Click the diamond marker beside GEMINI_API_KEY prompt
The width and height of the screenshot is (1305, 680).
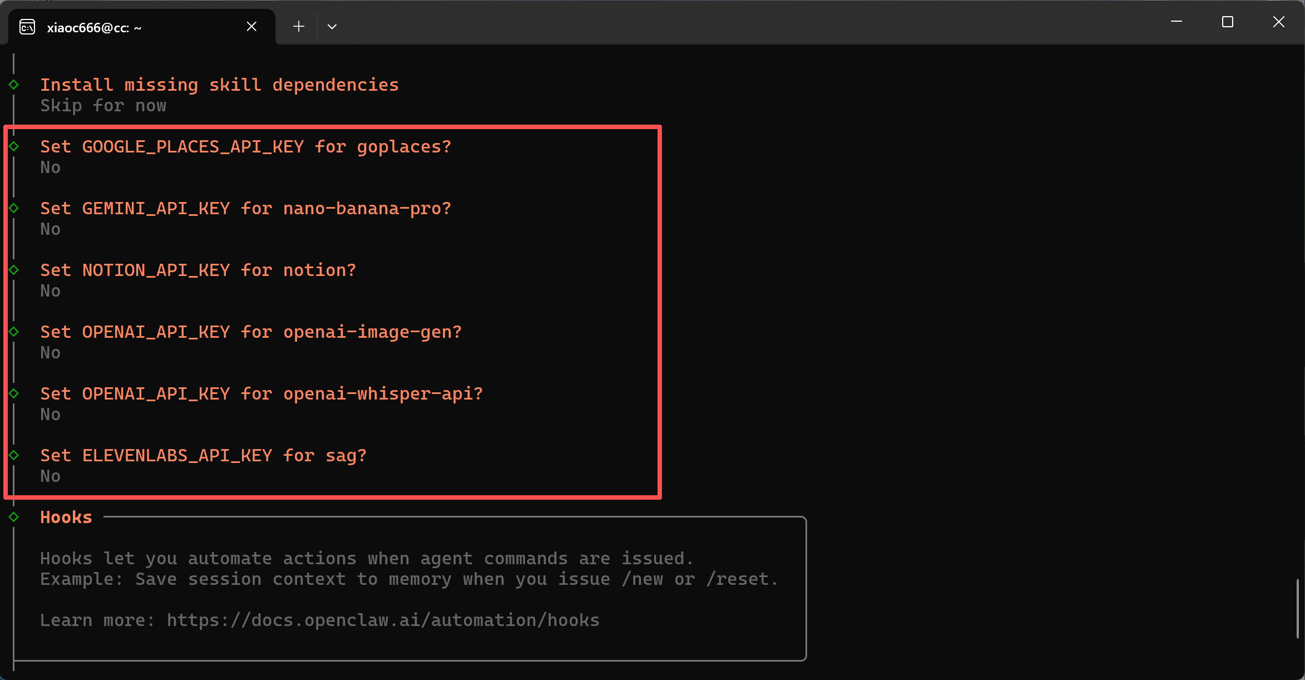click(x=14, y=208)
